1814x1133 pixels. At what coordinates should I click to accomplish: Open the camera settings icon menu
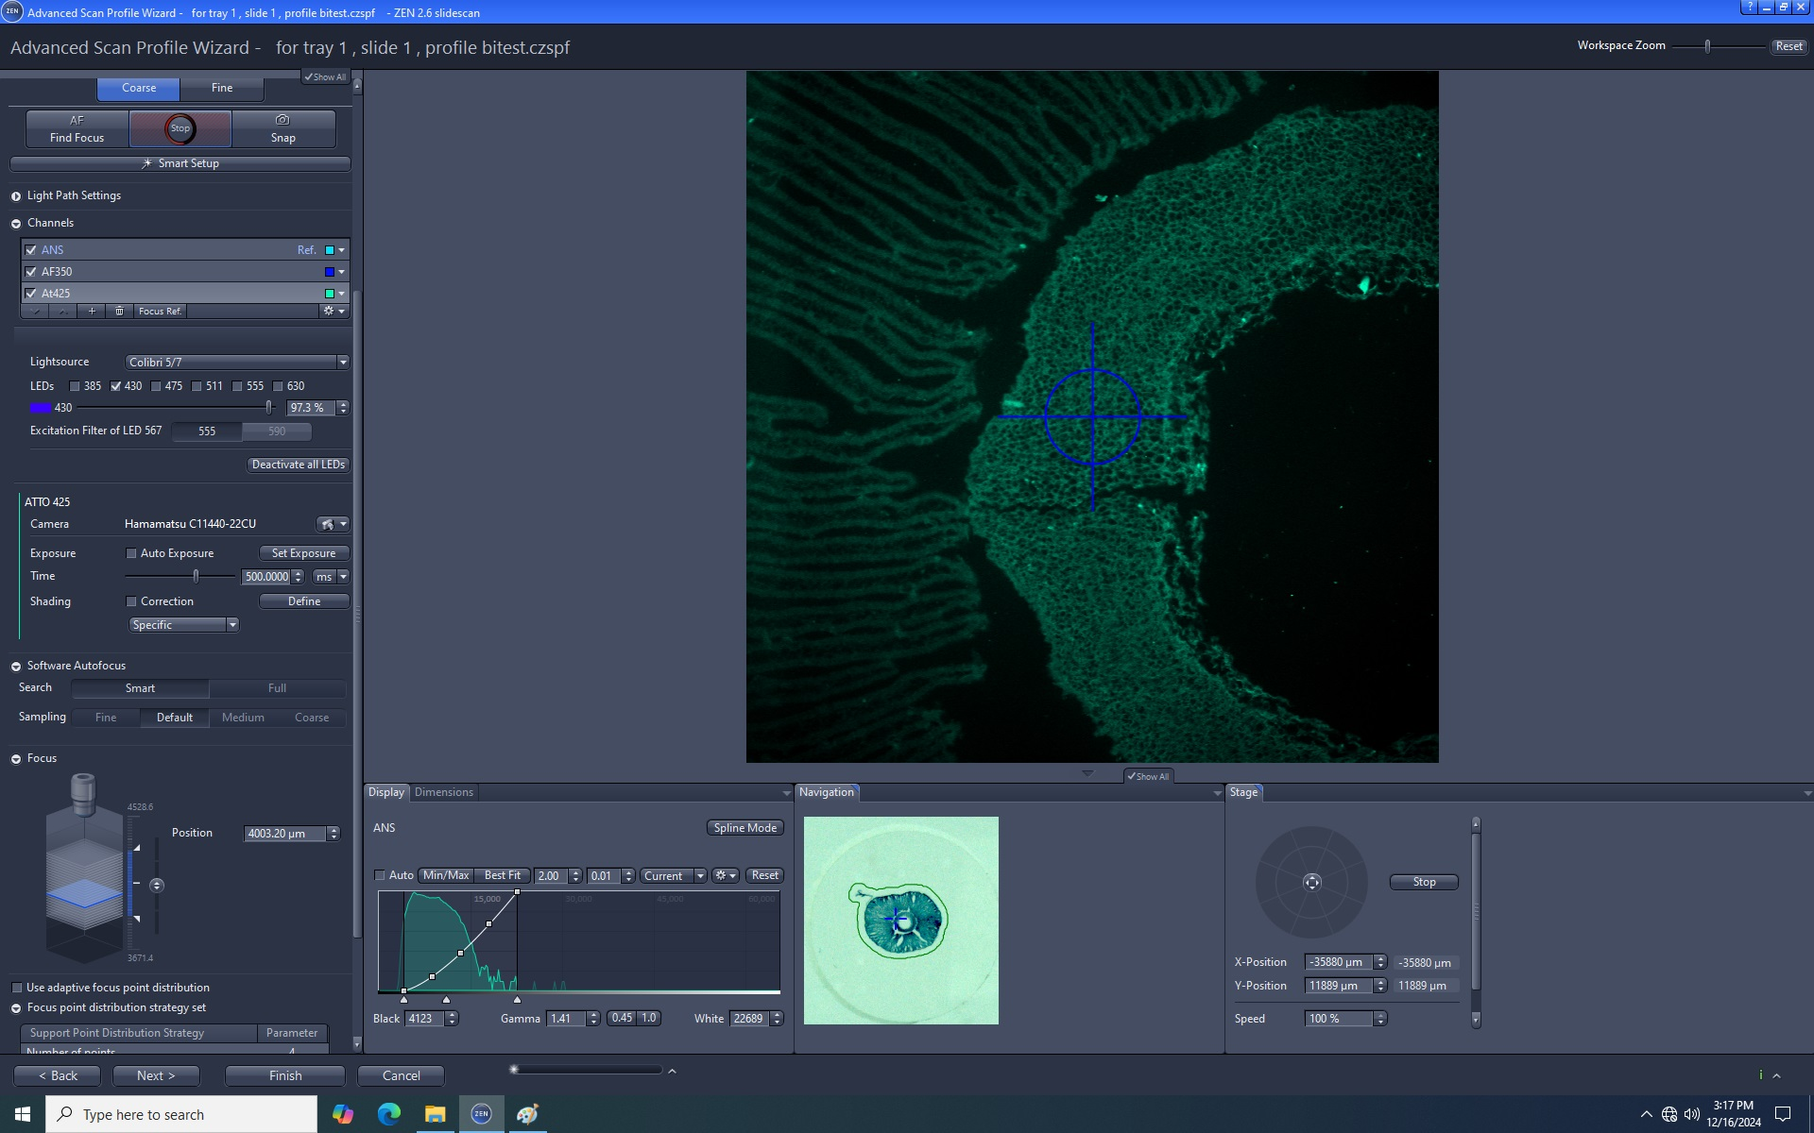pyautogui.click(x=333, y=524)
